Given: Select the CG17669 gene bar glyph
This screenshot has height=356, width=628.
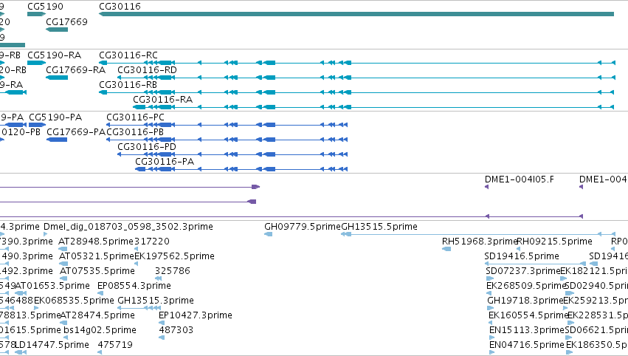Looking at the screenshot, I should (57, 30).
